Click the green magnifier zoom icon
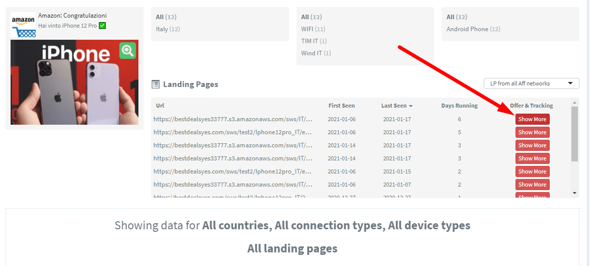 [x=127, y=51]
